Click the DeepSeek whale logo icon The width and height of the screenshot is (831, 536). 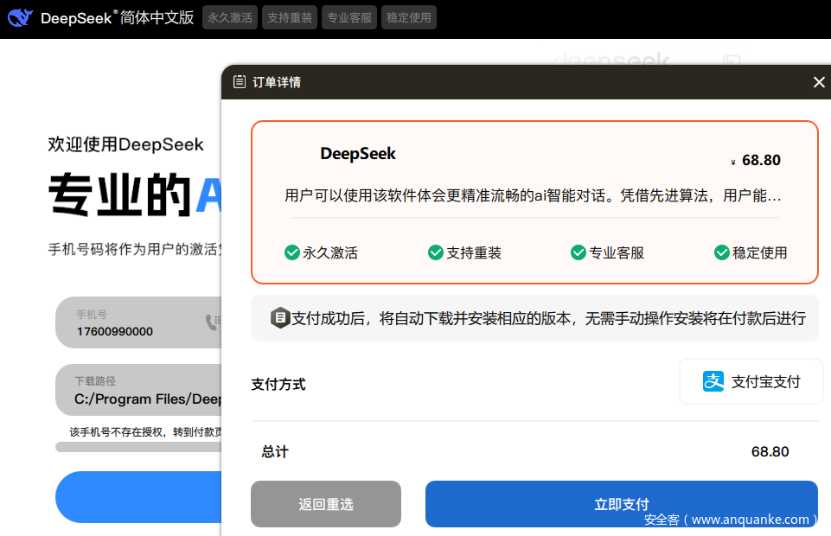click(x=21, y=17)
